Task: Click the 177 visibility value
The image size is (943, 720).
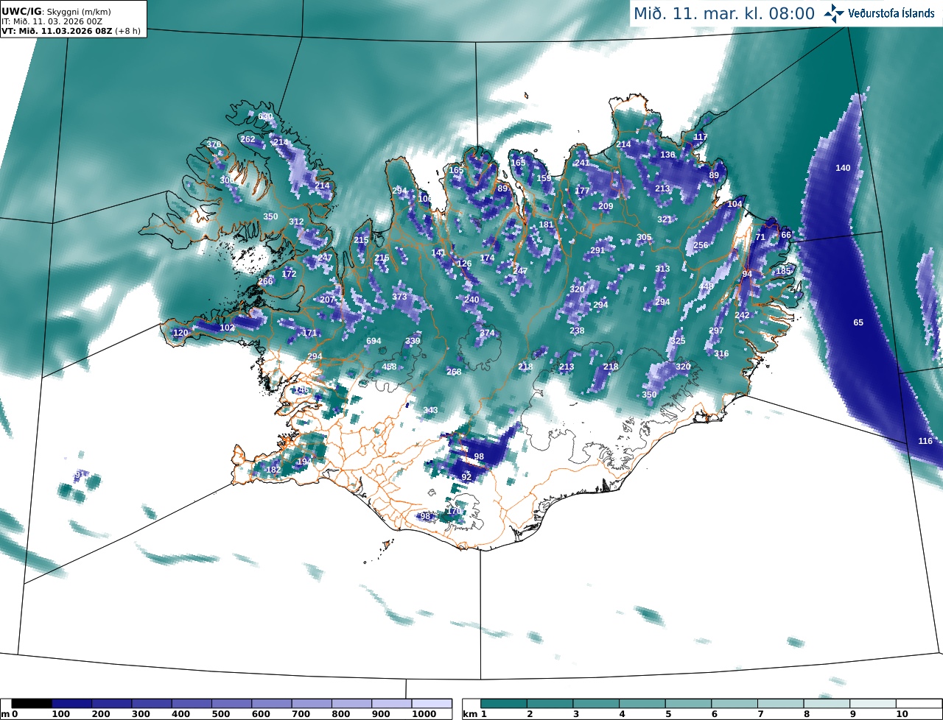Action: [x=582, y=191]
